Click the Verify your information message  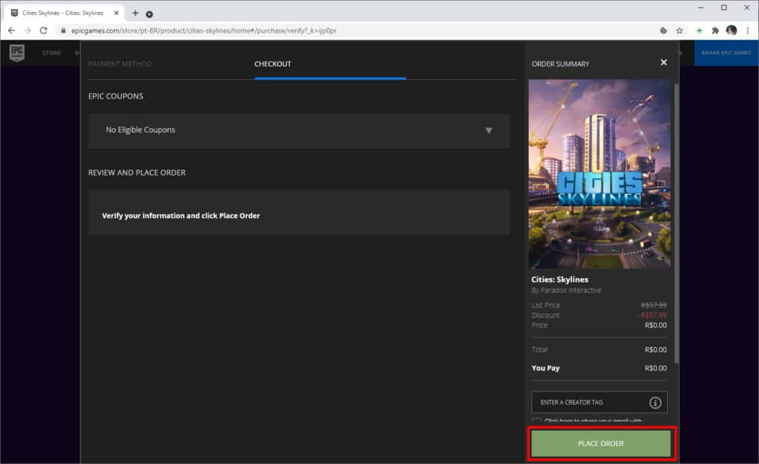[x=181, y=216]
